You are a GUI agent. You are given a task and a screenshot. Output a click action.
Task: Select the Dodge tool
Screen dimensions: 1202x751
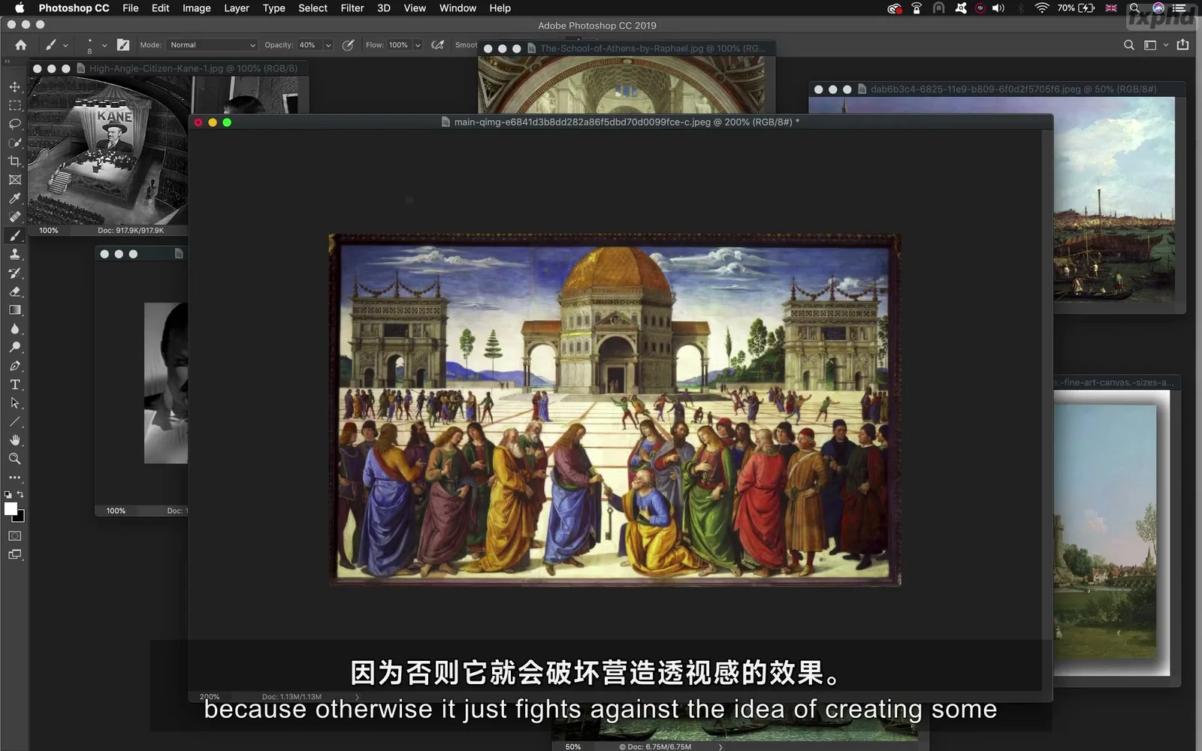tap(14, 347)
